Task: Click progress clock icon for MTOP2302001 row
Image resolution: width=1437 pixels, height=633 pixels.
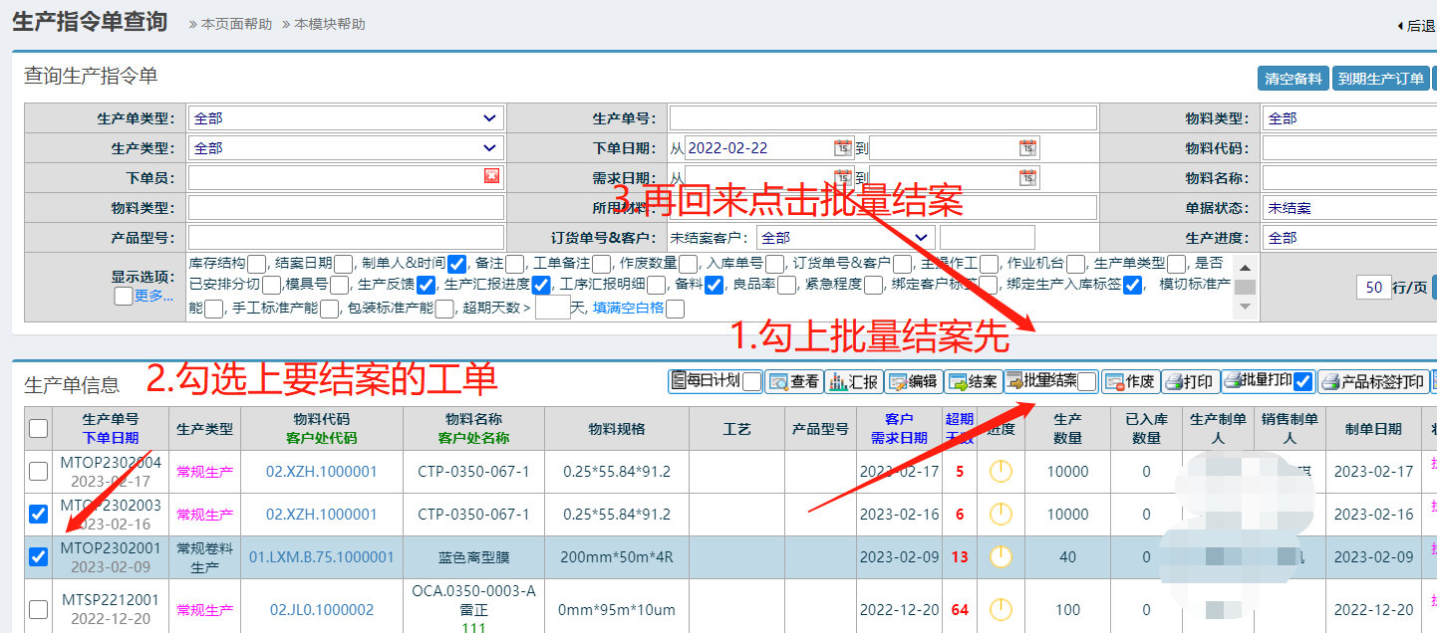Action: tap(1001, 556)
